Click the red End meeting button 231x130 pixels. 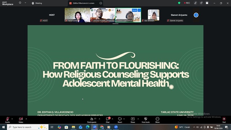click(x=224, y=120)
